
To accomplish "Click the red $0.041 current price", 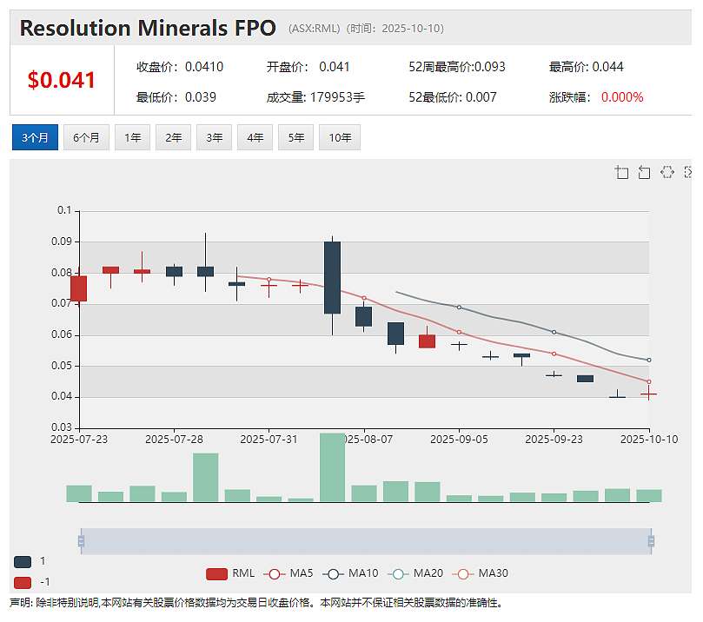I will tap(62, 80).
